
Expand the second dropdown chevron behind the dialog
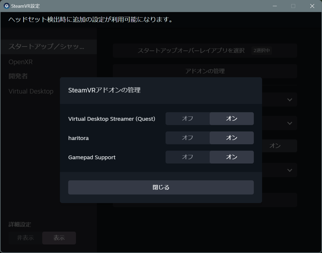coord(290,123)
